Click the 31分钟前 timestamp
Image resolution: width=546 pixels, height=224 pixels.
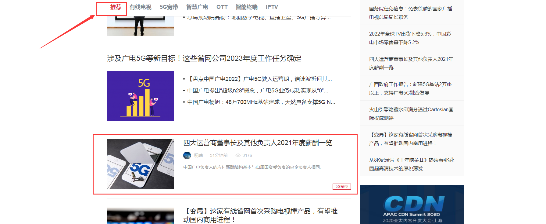pos(219,155)
